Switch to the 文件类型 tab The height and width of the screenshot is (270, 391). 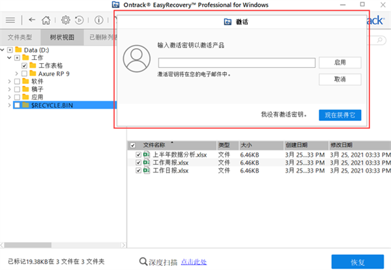coord(20,37)
